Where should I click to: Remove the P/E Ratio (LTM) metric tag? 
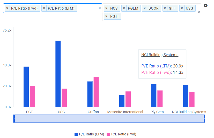pyautogui.click(x=44, y=8)
